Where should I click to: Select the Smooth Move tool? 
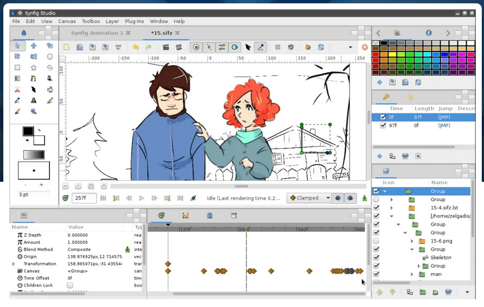[x=34, y=45]
